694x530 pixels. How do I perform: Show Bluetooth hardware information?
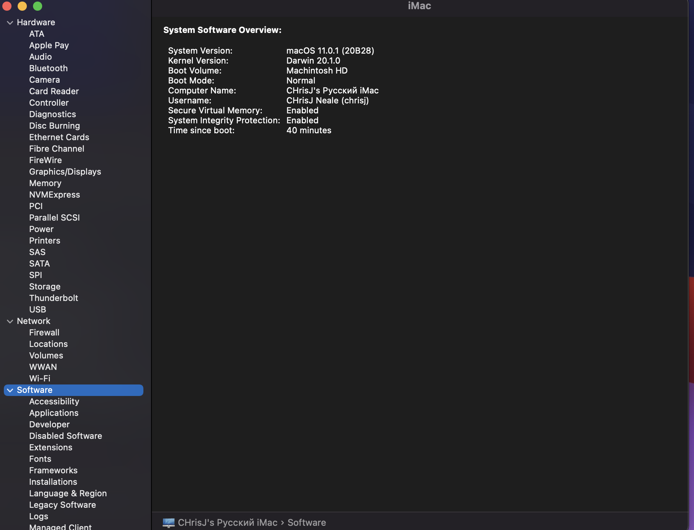(x=48, y=69)
